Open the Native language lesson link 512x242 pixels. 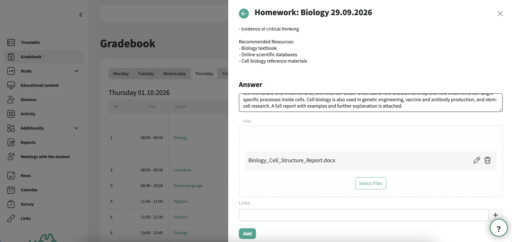coord(188,186)
